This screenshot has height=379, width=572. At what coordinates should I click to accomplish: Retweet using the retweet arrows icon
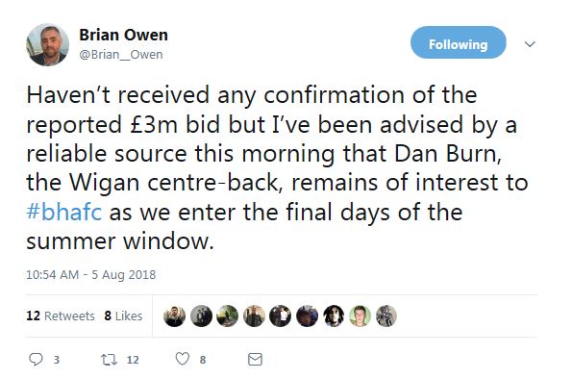coord(109,360)
